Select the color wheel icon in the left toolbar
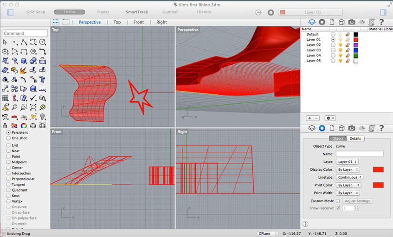The height and width of the screenshot is (237, 393). (x=24, y=126)
